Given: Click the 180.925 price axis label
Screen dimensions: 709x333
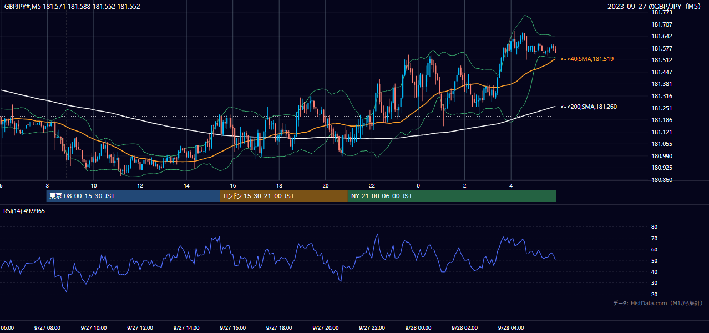Looking at the screenshot, I should [x=662, y=168].
